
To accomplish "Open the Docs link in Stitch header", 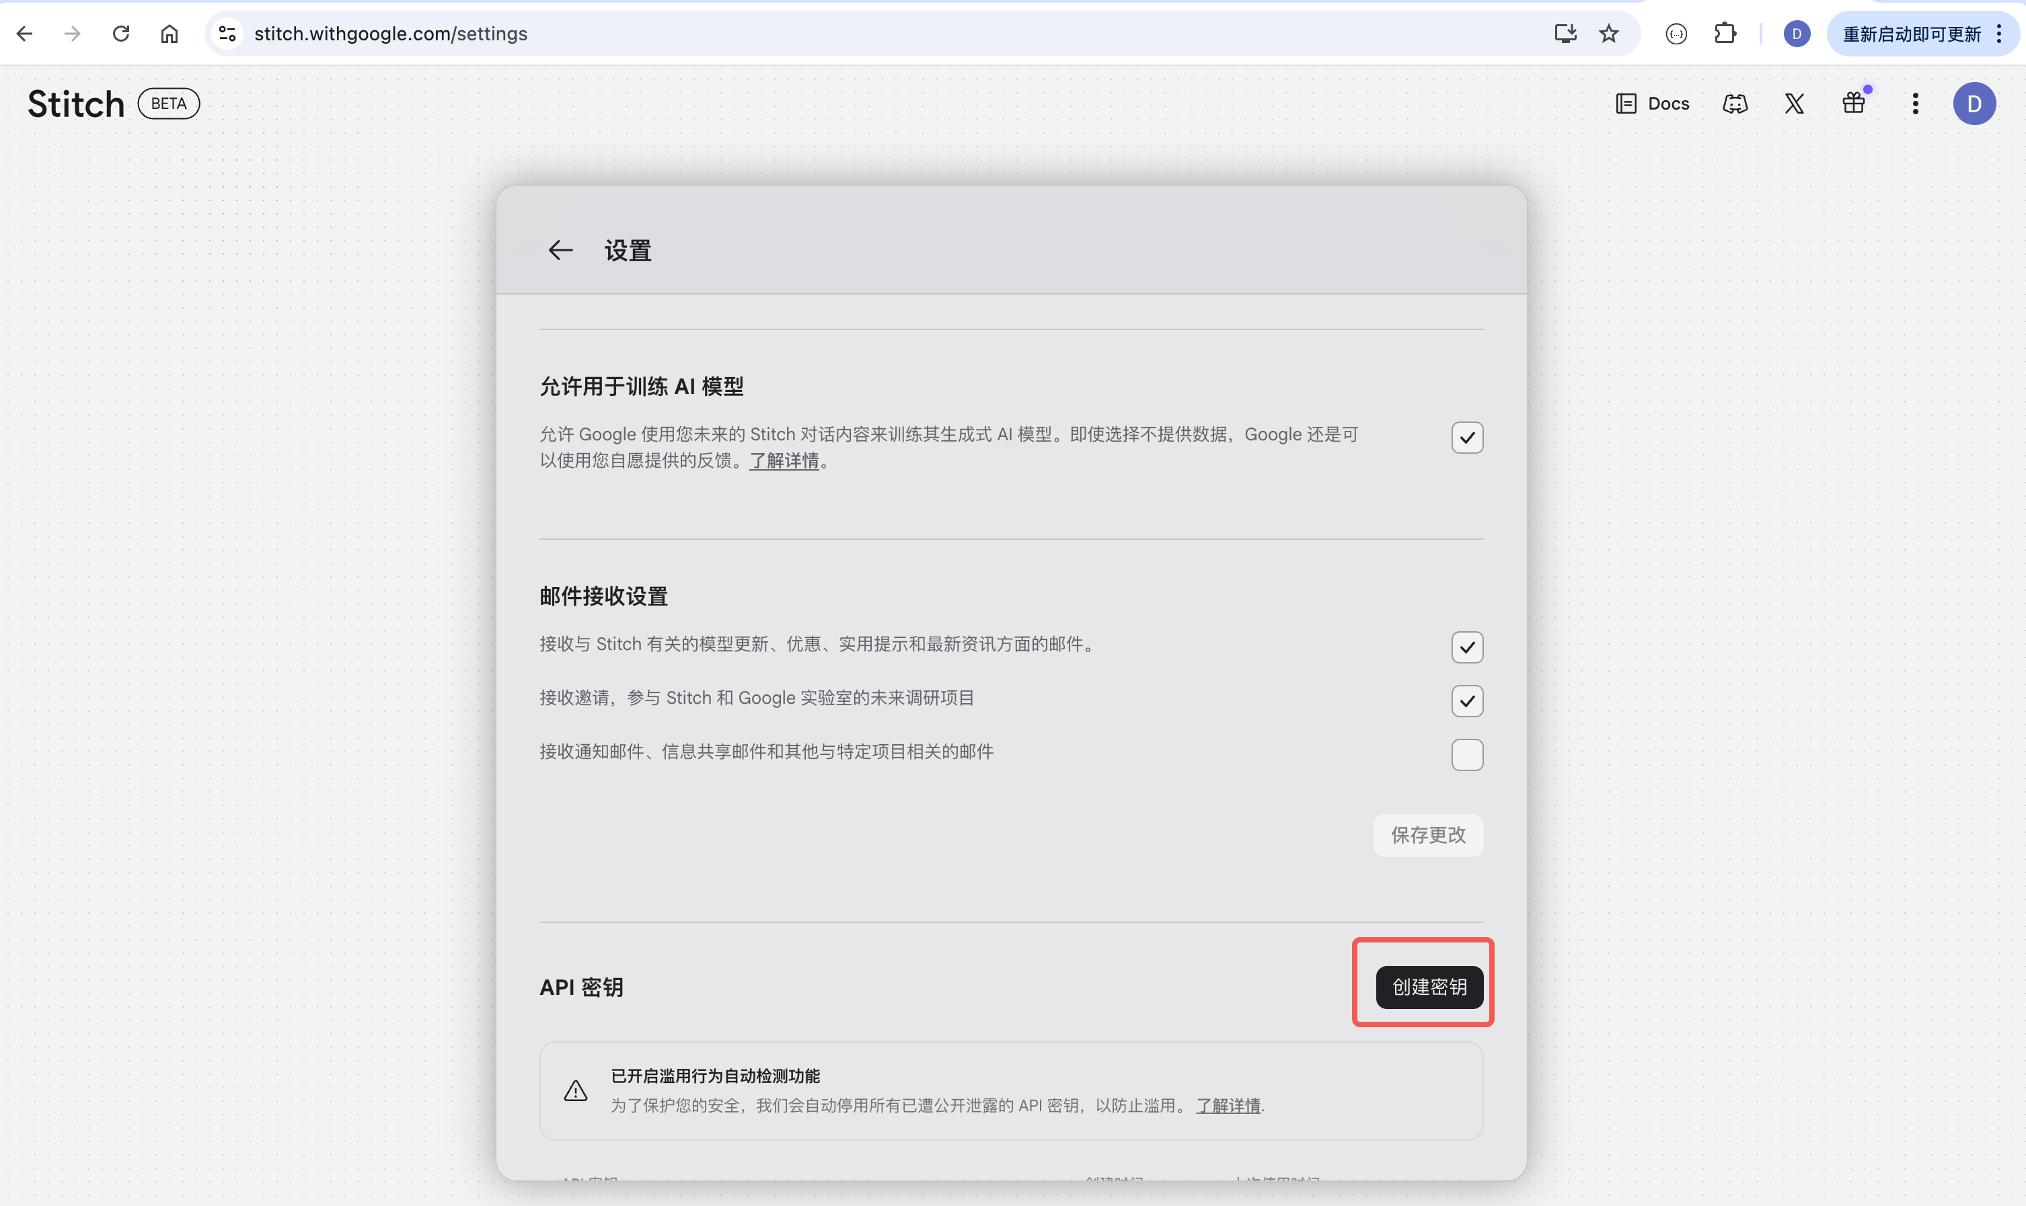I will click(1653, 104).
